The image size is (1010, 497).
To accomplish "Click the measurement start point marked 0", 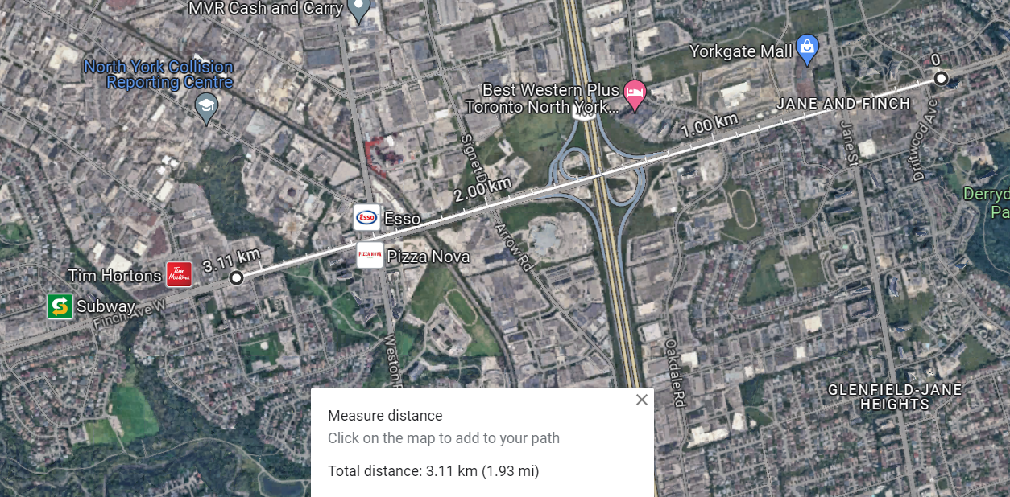I will click(941, 78).
